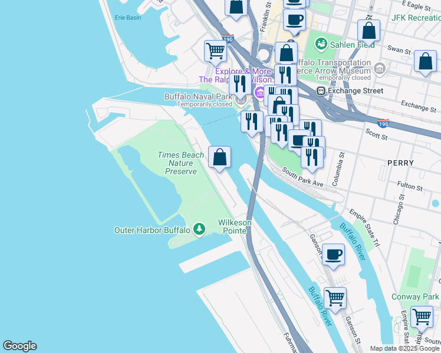Click the purple Explore & More museum icon
441x353 pixels.
(x=259, y=92)
